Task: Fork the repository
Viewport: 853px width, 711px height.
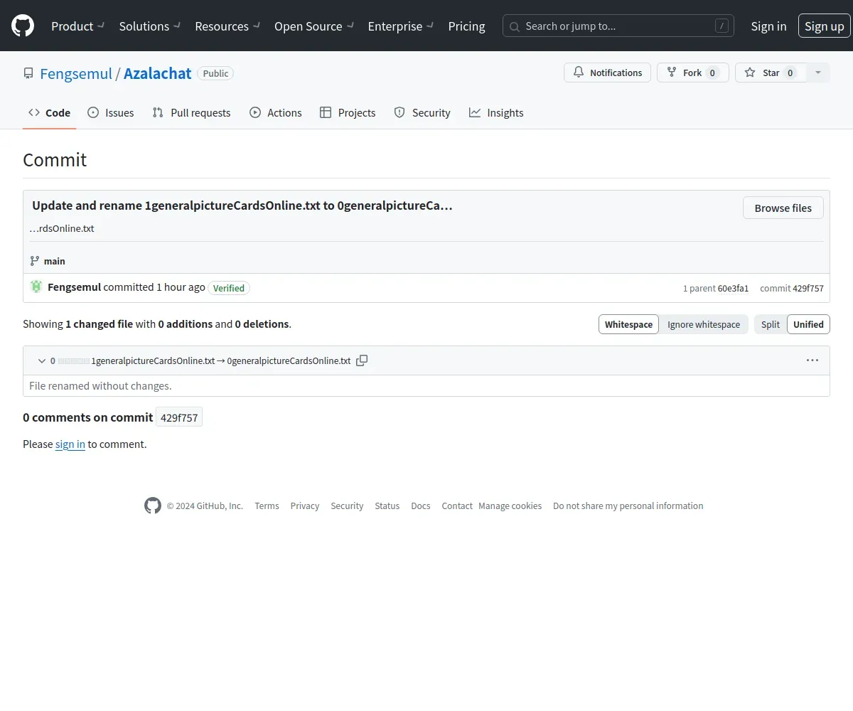Action: coord(693,73)
